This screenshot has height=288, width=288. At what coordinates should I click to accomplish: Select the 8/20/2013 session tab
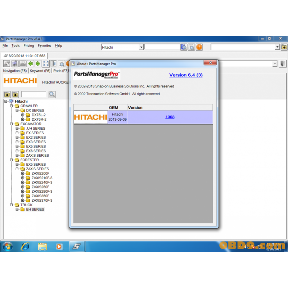click(24, 56)
